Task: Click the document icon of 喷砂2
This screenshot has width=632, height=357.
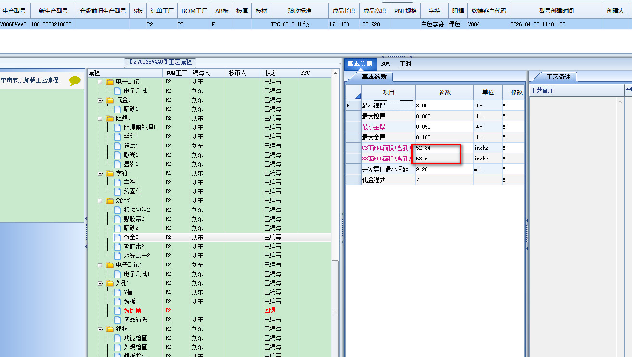Action: pyautogui.click(x=117, y=228)
